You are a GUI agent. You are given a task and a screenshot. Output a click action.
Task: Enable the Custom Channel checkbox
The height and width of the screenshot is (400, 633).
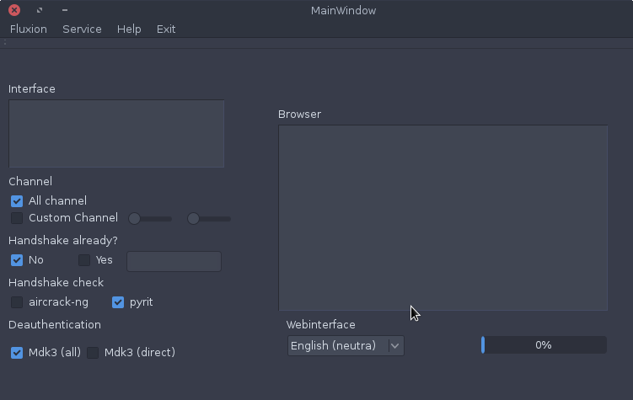point(17,218)
